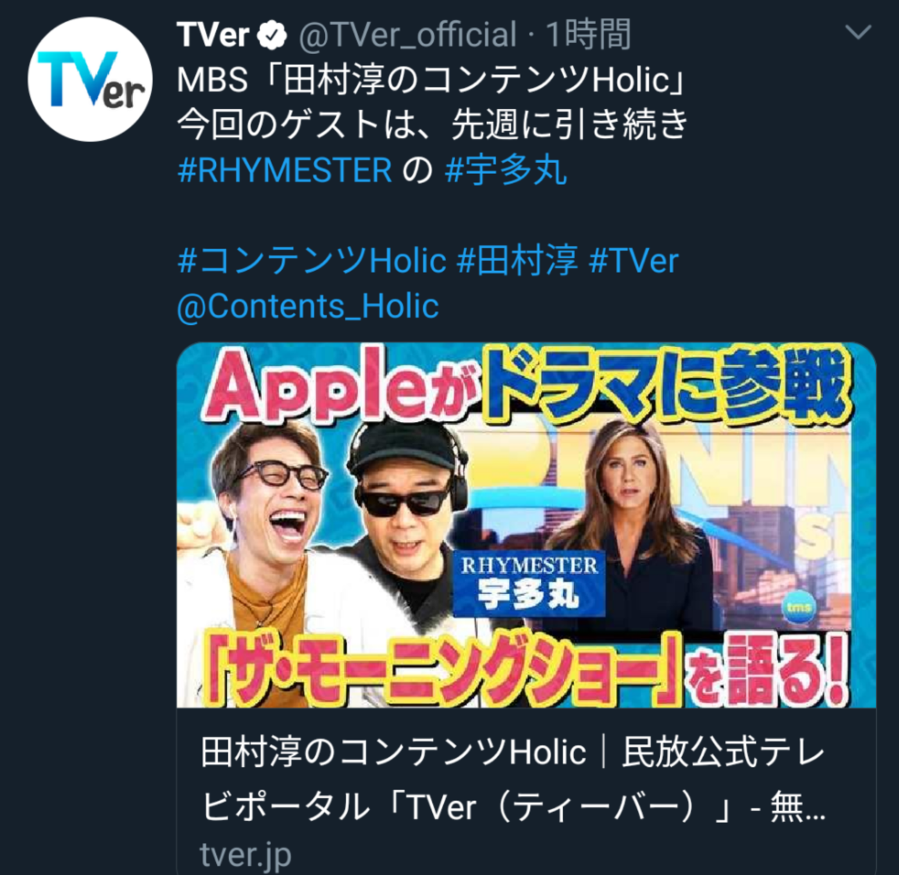Open the TVer profile avatar

pos(90,80)
